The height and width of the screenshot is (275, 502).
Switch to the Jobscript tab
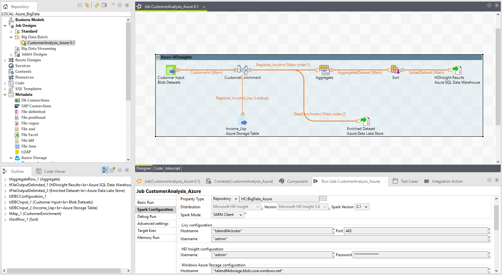click(173, 168)
